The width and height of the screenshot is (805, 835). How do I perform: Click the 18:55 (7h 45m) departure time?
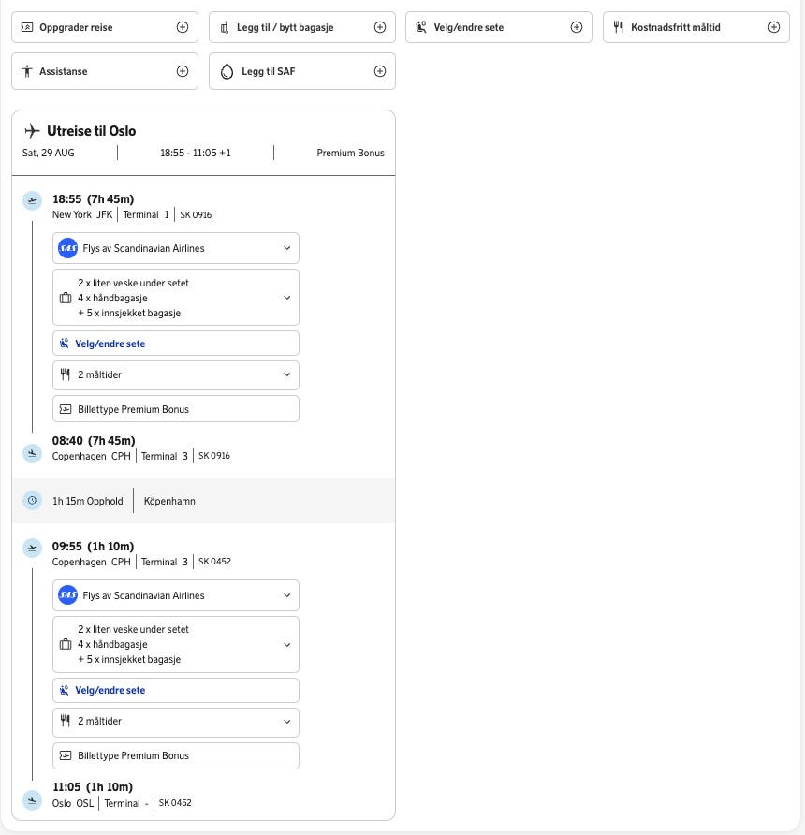point(94,199)
